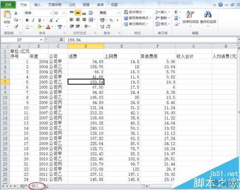Apply the red font color A
Viewport: 240px width, 190px height.
[48, 27]
